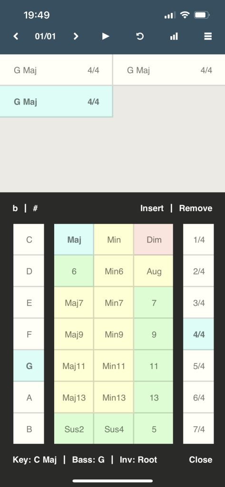Choose the Min7 chord quality

pos(114,302)
